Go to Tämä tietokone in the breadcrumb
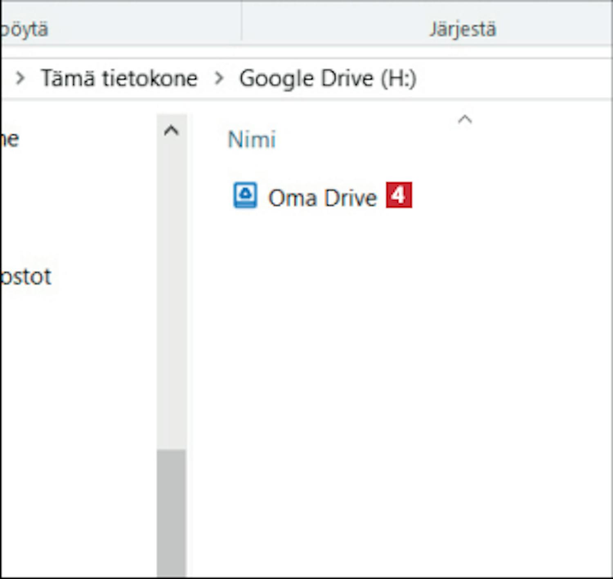This screenshot has height=579, width=613. click(119, 78)
